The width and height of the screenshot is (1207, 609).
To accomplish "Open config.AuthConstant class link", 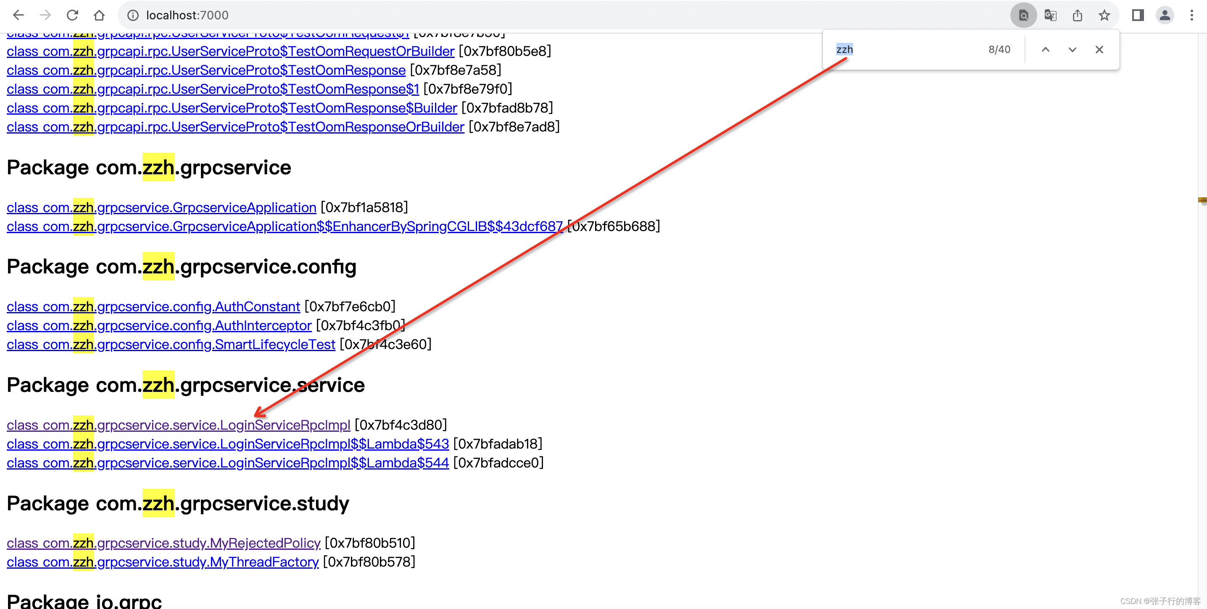I will point(153,307).
